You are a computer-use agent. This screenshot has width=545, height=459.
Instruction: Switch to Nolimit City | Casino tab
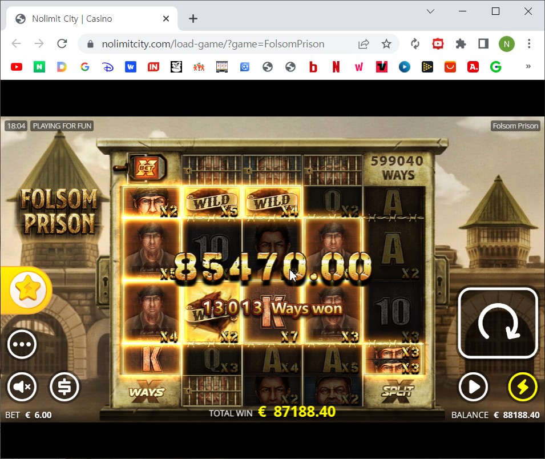click(92, 18)
